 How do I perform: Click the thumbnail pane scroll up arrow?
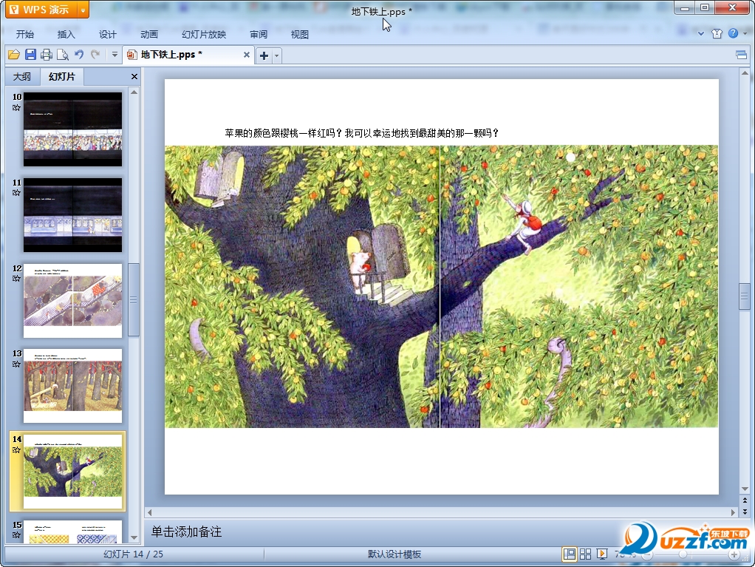pyautogui.click(x=134, y=92)
